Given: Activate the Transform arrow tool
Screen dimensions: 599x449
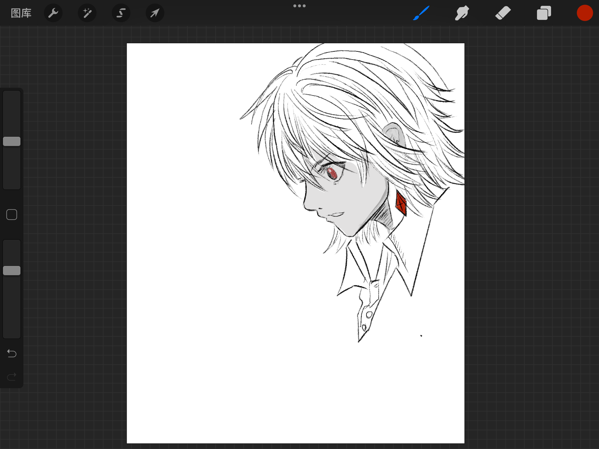Looking at the screenshot, I should [155, 13].
